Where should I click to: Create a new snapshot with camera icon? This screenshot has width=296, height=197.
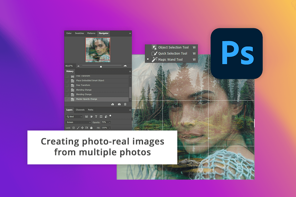pos(119,104)
